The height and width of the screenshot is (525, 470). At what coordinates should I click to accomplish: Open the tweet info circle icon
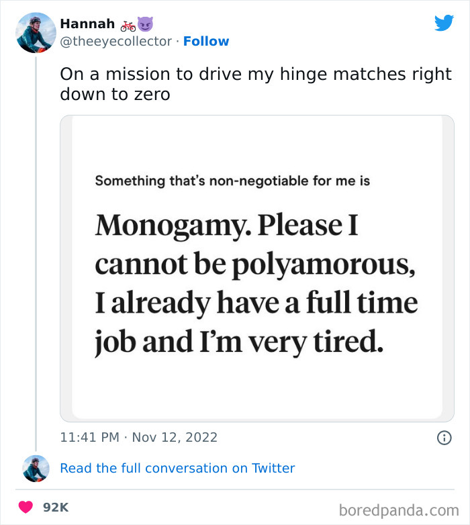tap(444, 437)
